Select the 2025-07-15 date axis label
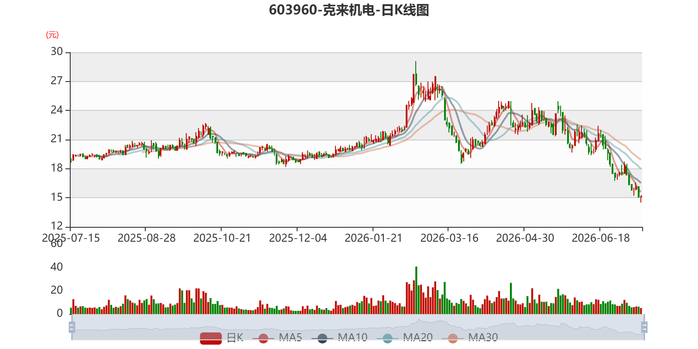698x349 pixels. [x=71, y=238]
